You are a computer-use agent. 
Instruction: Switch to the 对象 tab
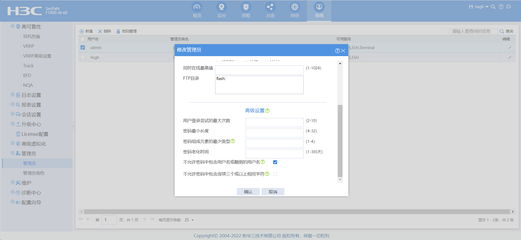[270, 10]
